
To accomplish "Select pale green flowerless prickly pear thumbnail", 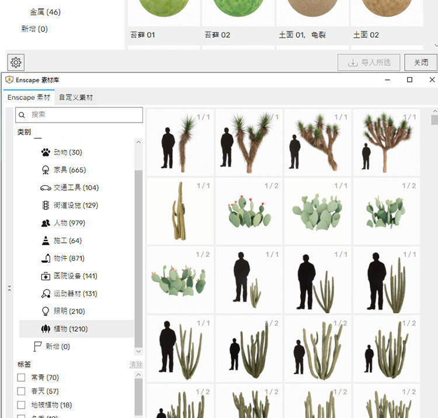I will [318, 211].
